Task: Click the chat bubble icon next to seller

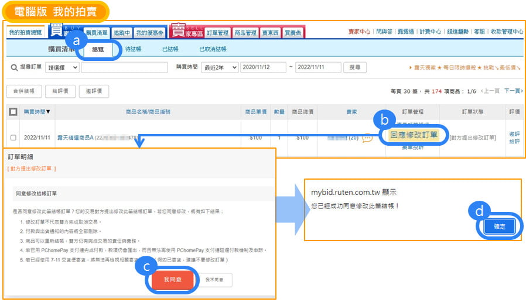Action: point(367,138)
